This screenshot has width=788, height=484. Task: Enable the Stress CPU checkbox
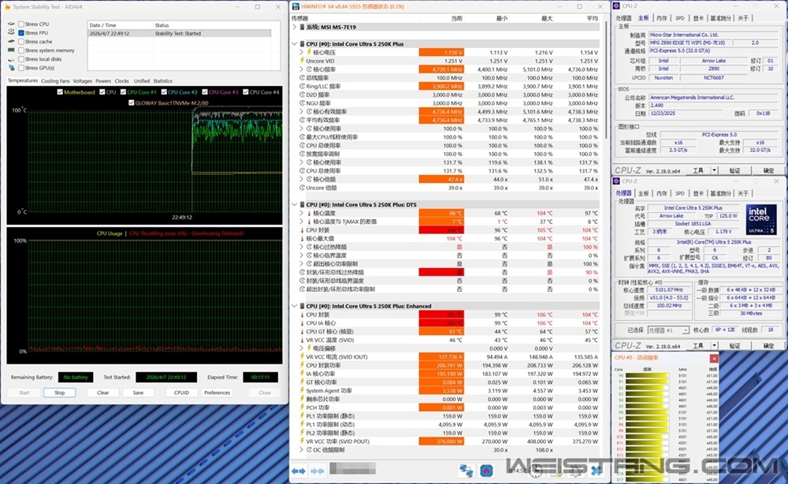click(21, 24)
